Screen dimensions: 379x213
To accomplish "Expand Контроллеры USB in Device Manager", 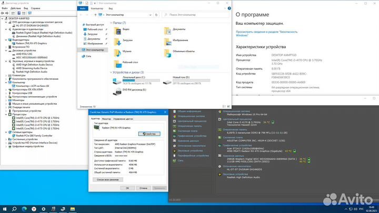I will click(x=6, y=93).
